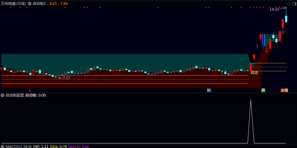Open the MACD indicator dropdown arrow
Screen dimensions: 297x148
click(x=3, y=146)
